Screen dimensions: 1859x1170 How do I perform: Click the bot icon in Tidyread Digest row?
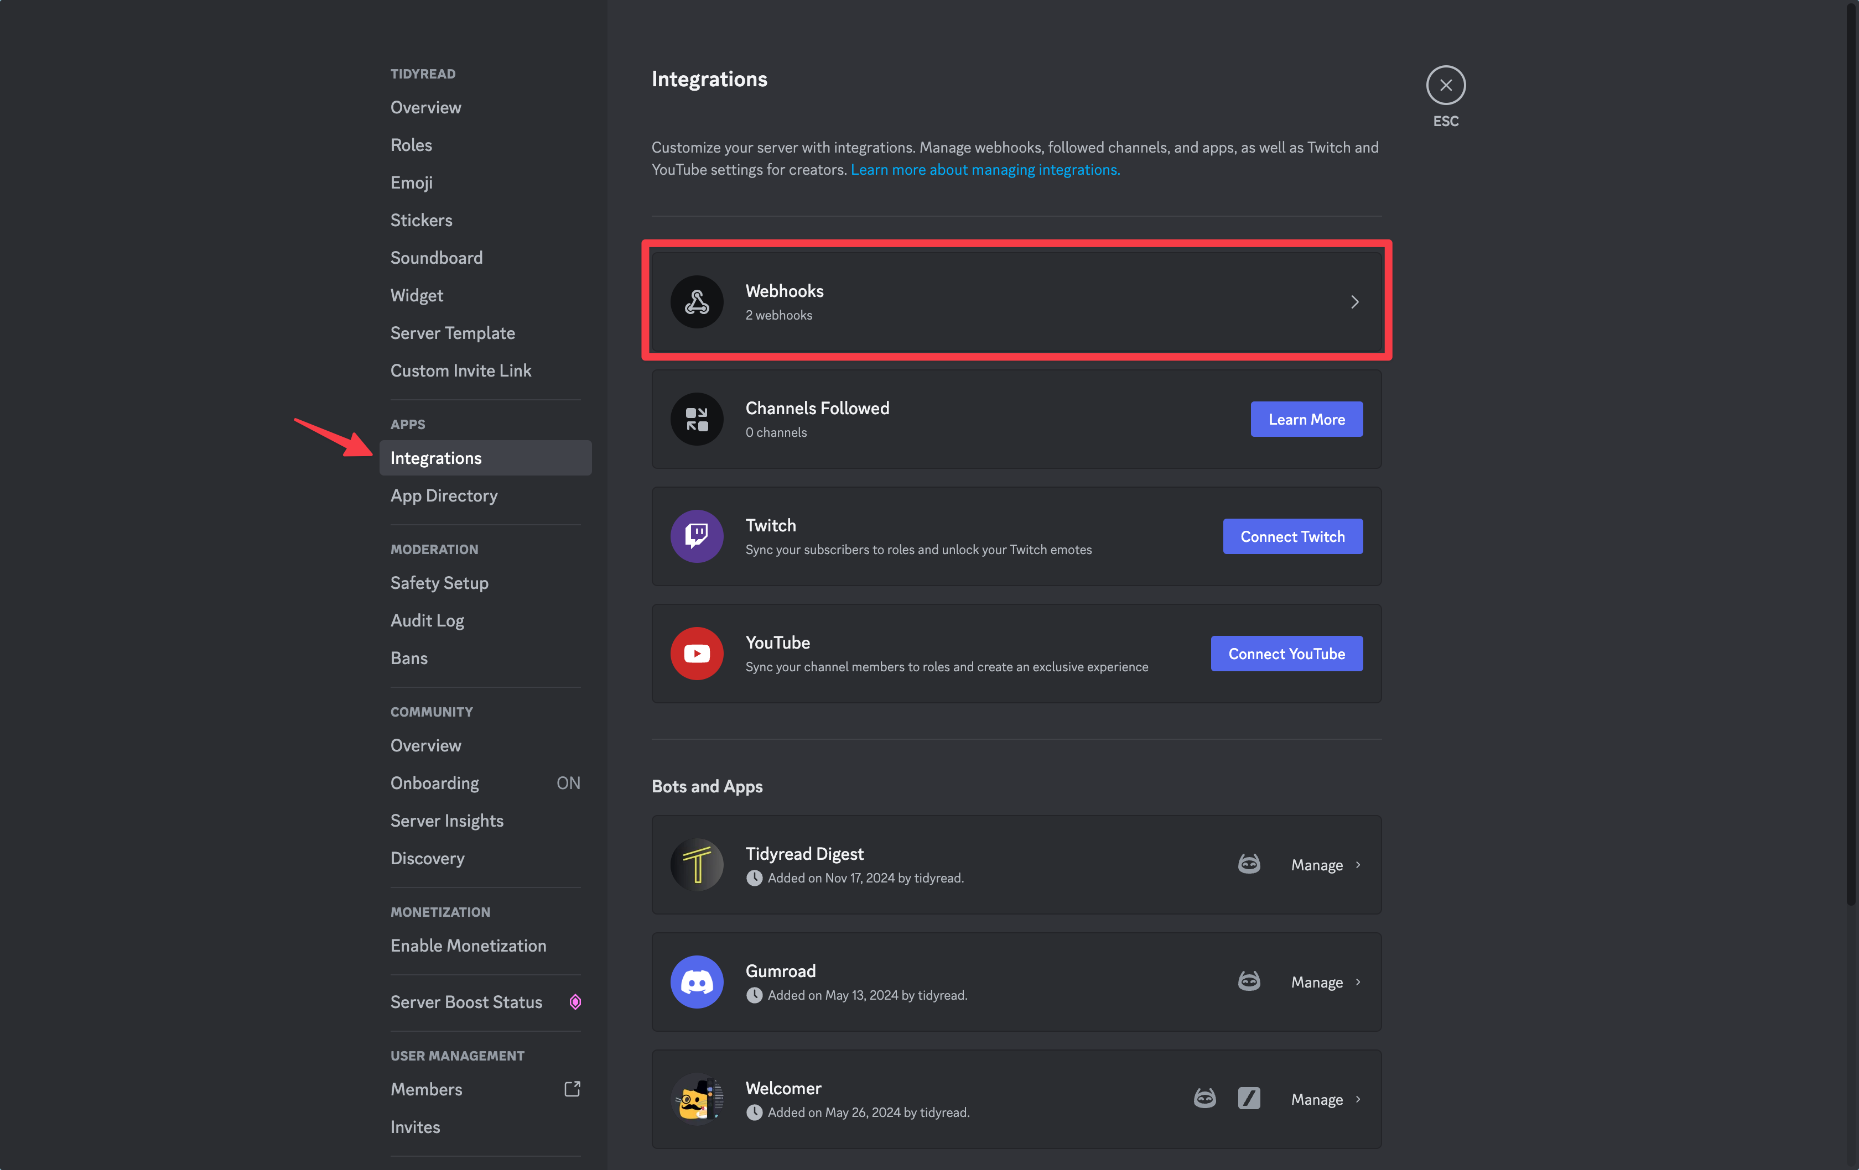coord(1249,864)
